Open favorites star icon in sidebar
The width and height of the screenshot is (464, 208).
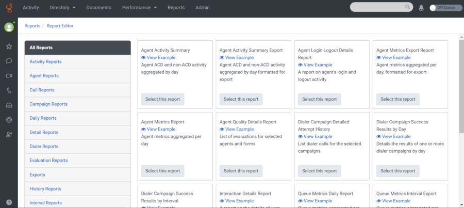(x=9, y=46)
